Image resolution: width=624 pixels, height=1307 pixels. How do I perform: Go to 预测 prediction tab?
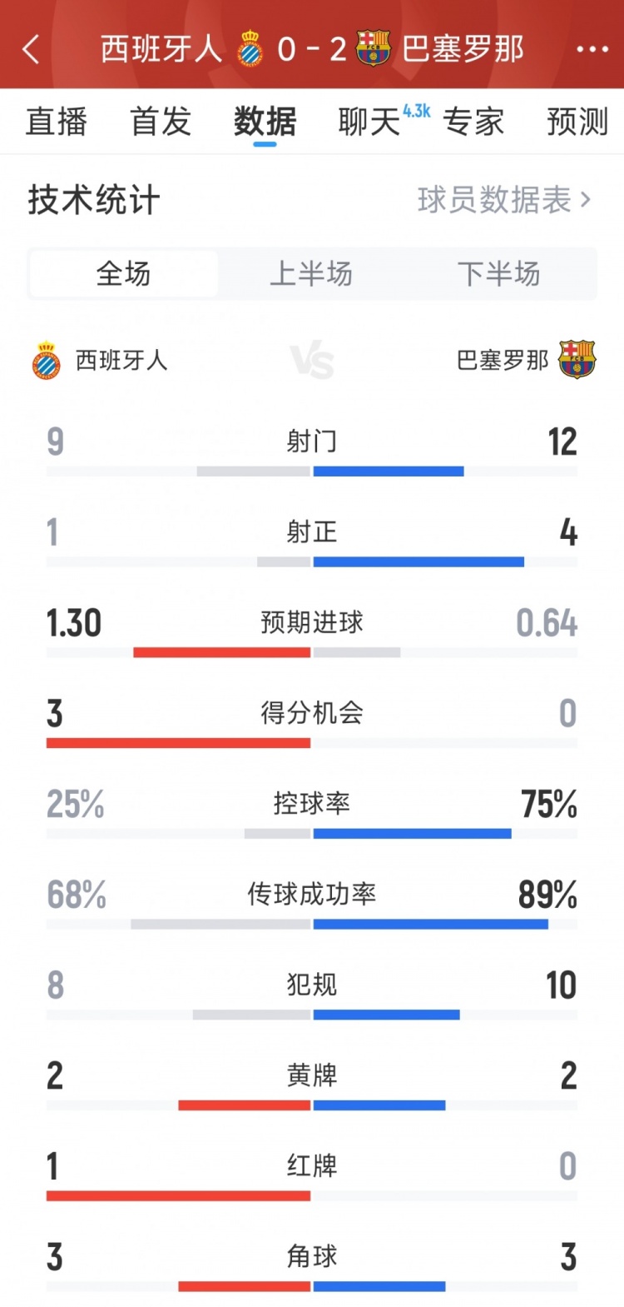pyautogui.click(x=577, y=122)
